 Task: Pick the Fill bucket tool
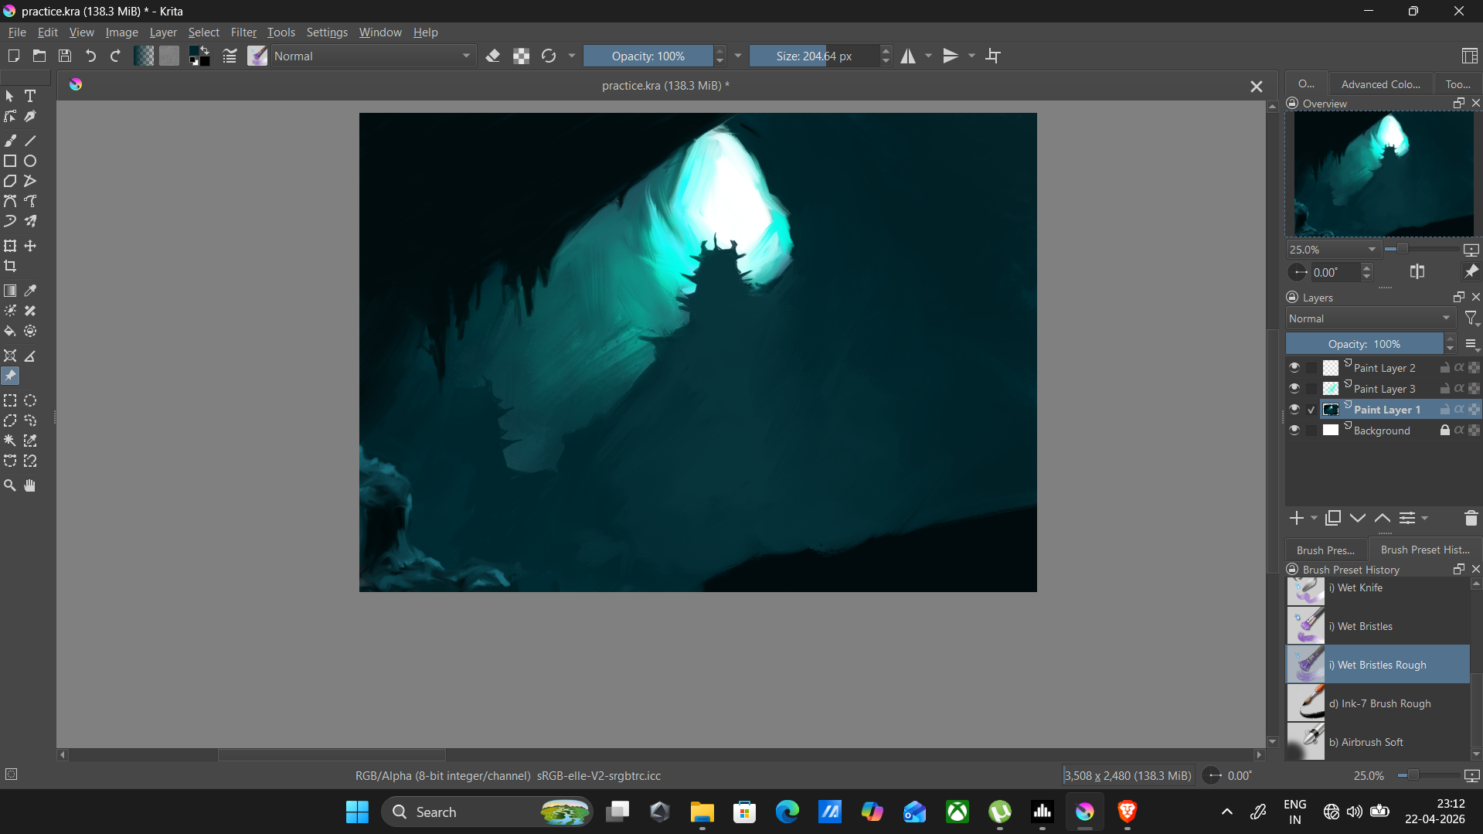tap(10, 332)
